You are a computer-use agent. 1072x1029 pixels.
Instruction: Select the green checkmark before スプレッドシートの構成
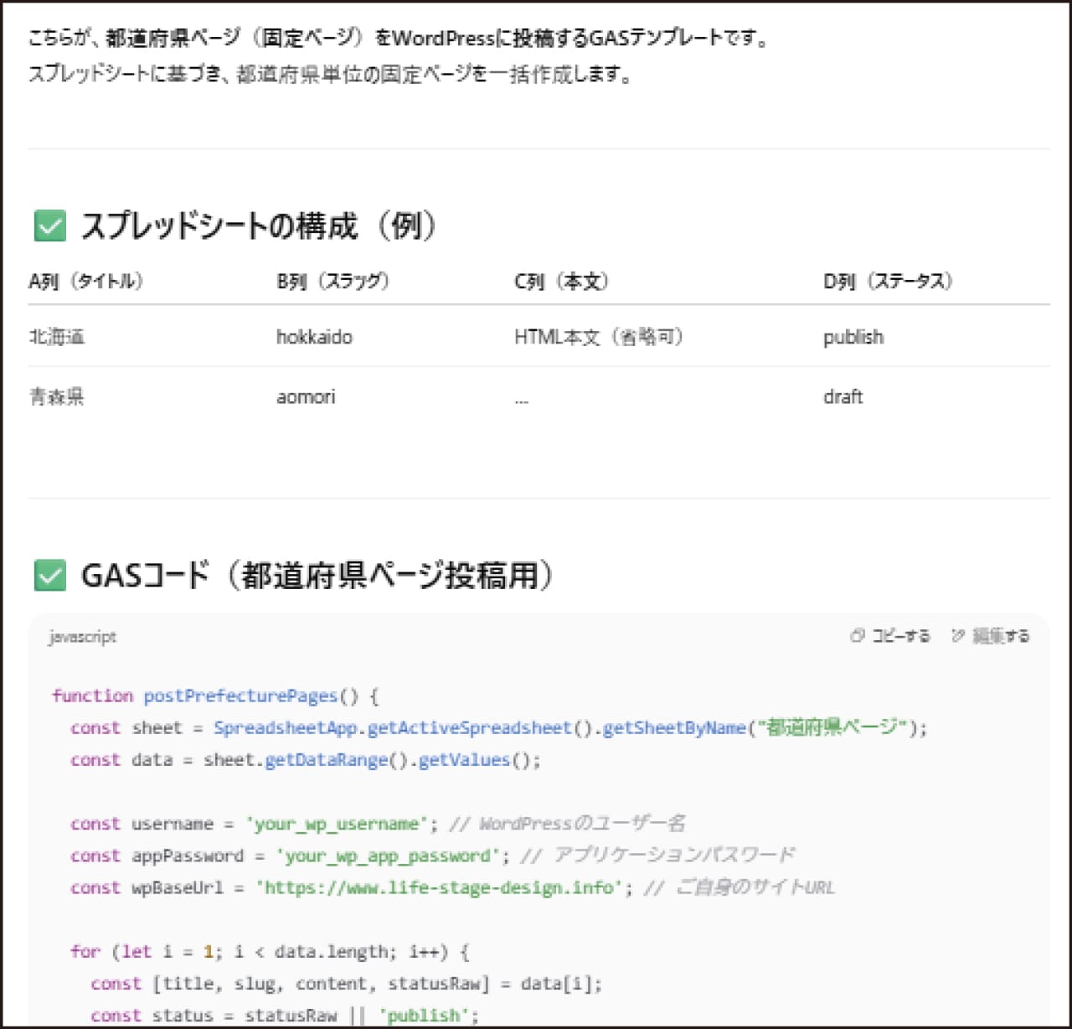pyautogui.click(x=49, y=225)
